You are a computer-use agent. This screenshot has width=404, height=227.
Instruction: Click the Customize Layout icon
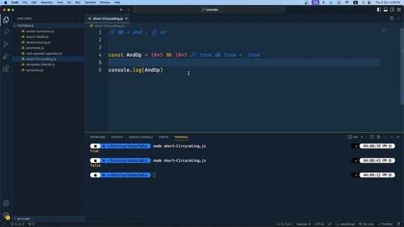click(399, 9)
